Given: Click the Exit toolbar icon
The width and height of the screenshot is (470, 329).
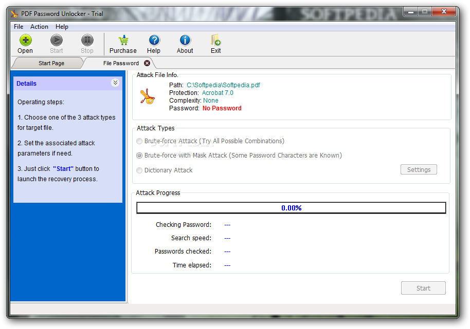Looking at the screenshot, I should [216, 40].
